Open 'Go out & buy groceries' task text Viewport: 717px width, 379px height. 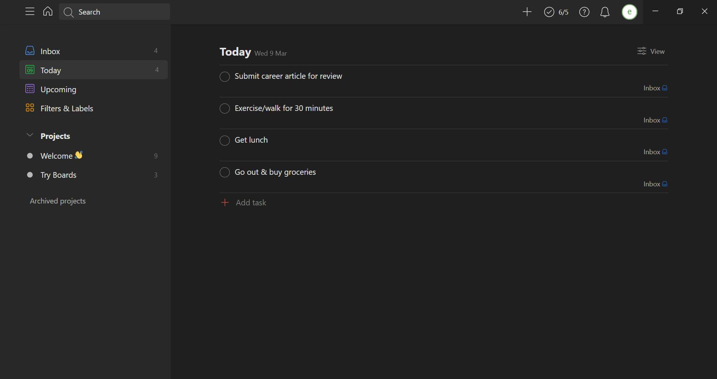[275, 172]
